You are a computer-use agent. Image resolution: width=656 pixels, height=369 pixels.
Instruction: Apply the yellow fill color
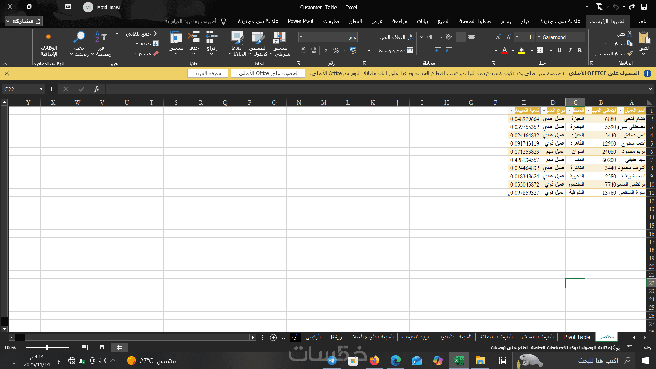click(521, 51)
